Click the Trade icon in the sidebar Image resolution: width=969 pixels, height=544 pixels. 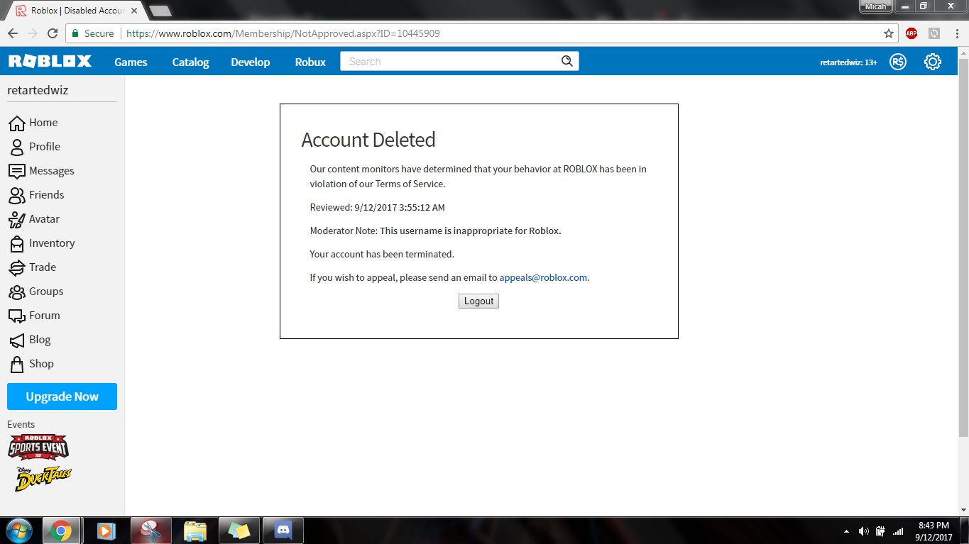pos(17,267)
